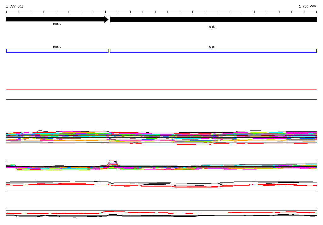Select the blue-outlined mutS feature box

coord(57,51)
